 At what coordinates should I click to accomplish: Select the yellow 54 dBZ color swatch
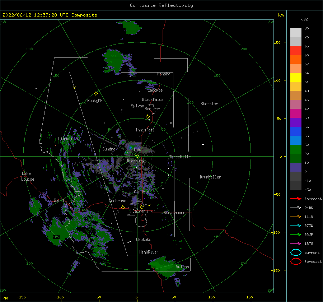[x=296, y=77]
